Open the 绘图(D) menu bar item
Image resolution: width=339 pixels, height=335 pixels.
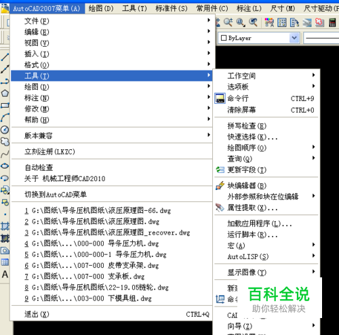pos(101,9)
